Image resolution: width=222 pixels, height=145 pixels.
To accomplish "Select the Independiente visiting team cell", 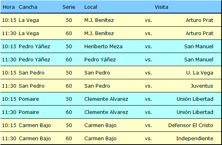I will coord(195,139).
